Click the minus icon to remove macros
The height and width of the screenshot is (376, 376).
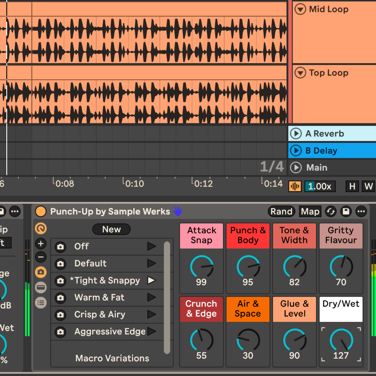(x=41, y=258)
